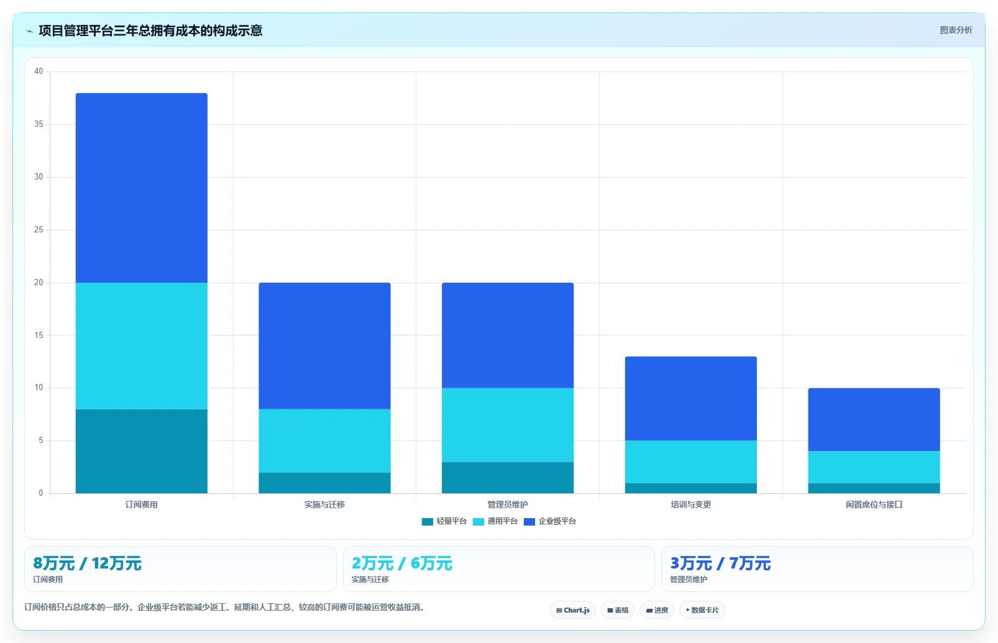Click the 闲置席位与接口 x-axis label
Screen dimensions: 998x643
point(874,504)
